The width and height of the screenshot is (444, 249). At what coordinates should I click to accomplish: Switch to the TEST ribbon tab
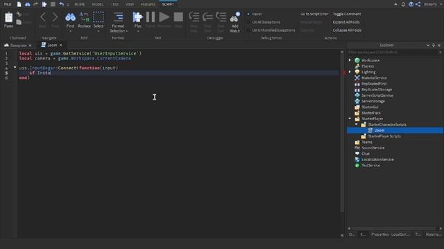(x=114, y=4)
